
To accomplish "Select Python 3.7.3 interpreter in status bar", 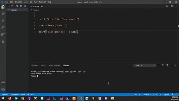I will point(14,95).
